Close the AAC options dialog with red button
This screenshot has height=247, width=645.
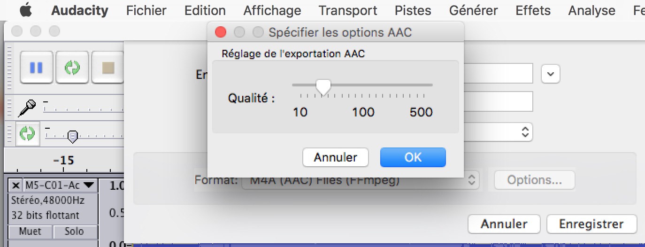click(x=221, y=32)
